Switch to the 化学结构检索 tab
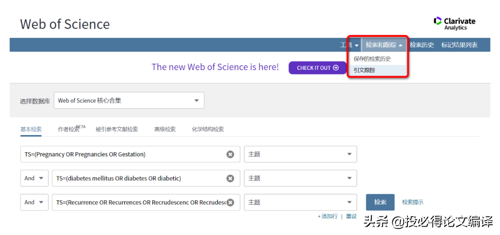 pos(207,129)
